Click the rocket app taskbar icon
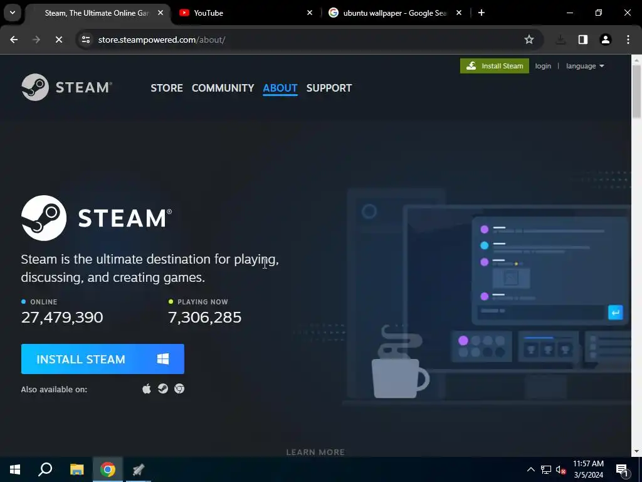This screenshot has height=482, width=642. (139, 469)
